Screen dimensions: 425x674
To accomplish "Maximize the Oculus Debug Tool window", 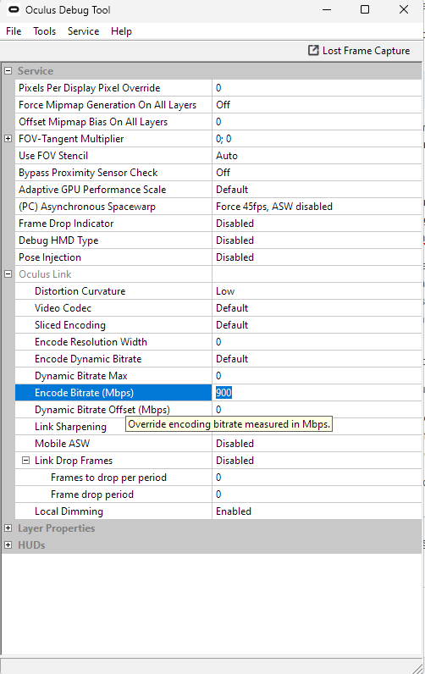I will [x=365, y=9].
